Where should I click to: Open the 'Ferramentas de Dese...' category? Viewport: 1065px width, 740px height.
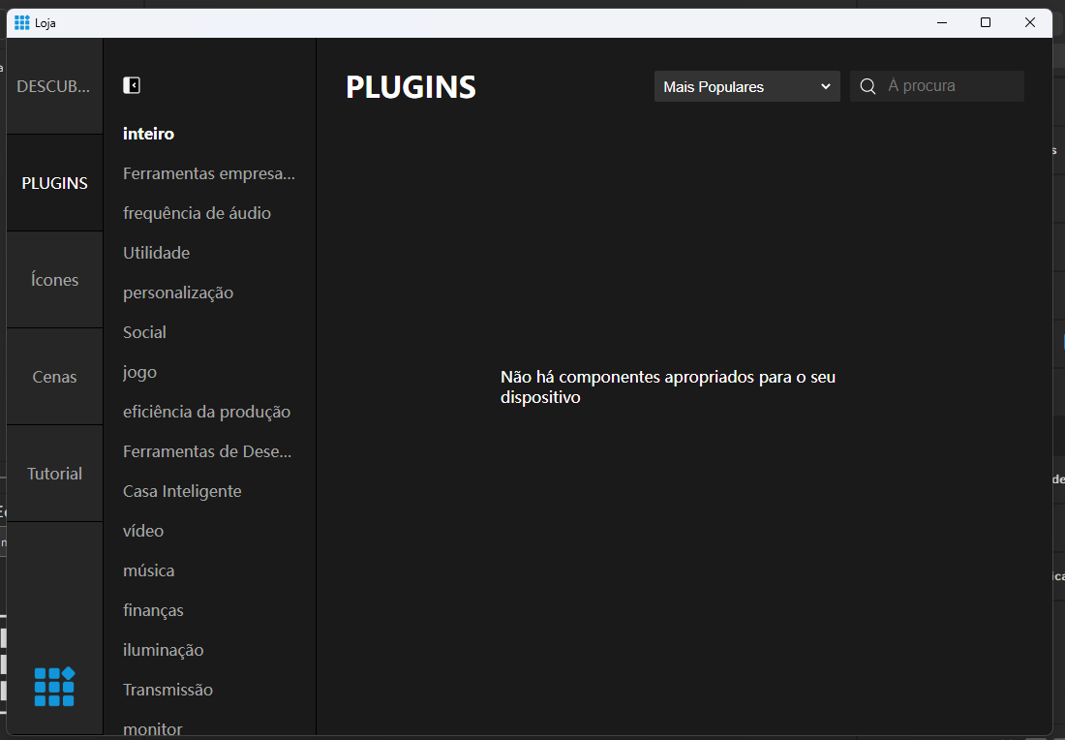(x=207, y=450)
